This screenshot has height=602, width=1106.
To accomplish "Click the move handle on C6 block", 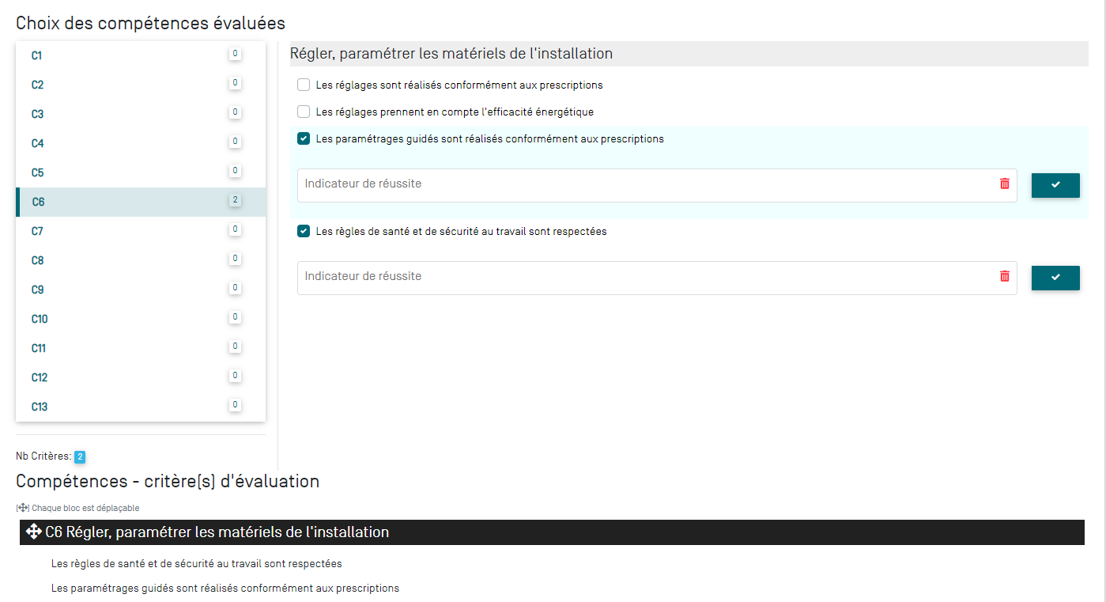I will pyautogui.click(x=33, y=532).
